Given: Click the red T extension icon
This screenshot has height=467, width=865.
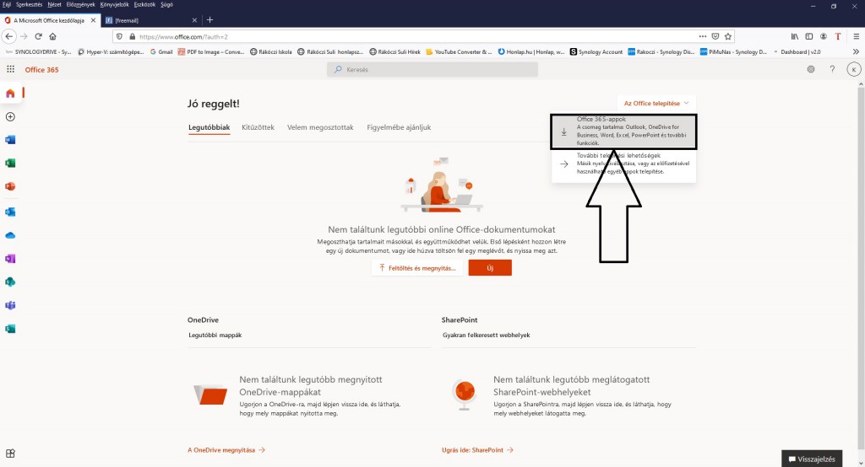Looking at the screenshot, I should [837, 36].
